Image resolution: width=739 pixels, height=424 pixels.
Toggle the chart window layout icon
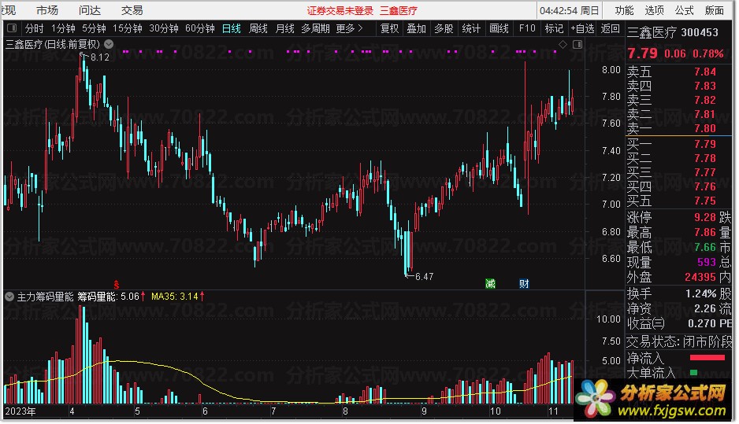577,44
